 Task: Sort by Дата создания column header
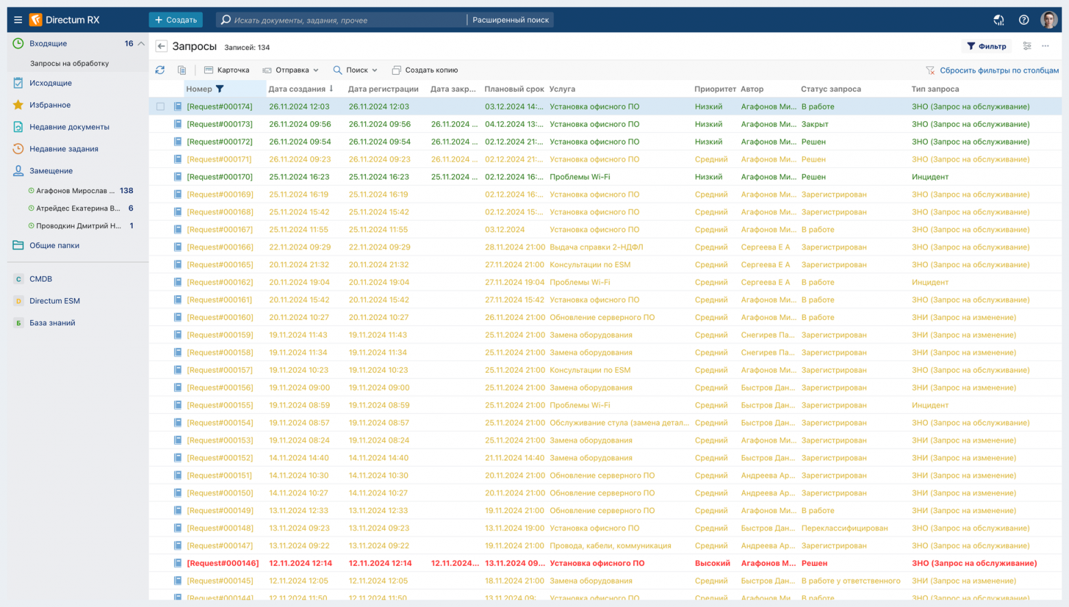click(297, 89)
